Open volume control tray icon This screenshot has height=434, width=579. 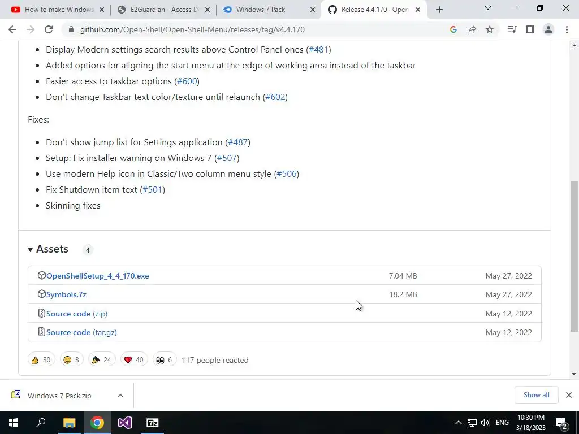[485, 423]
